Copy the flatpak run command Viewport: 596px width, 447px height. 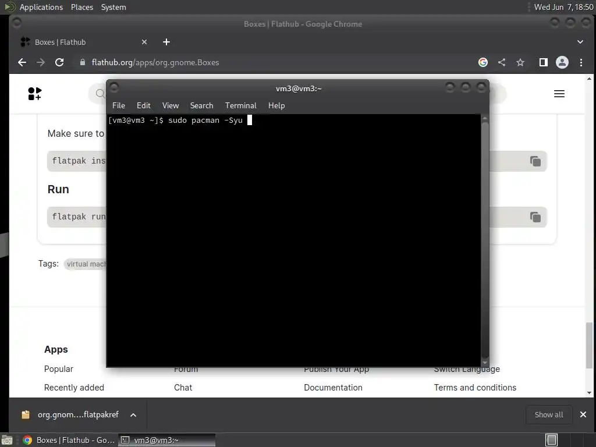pos(535,217)
